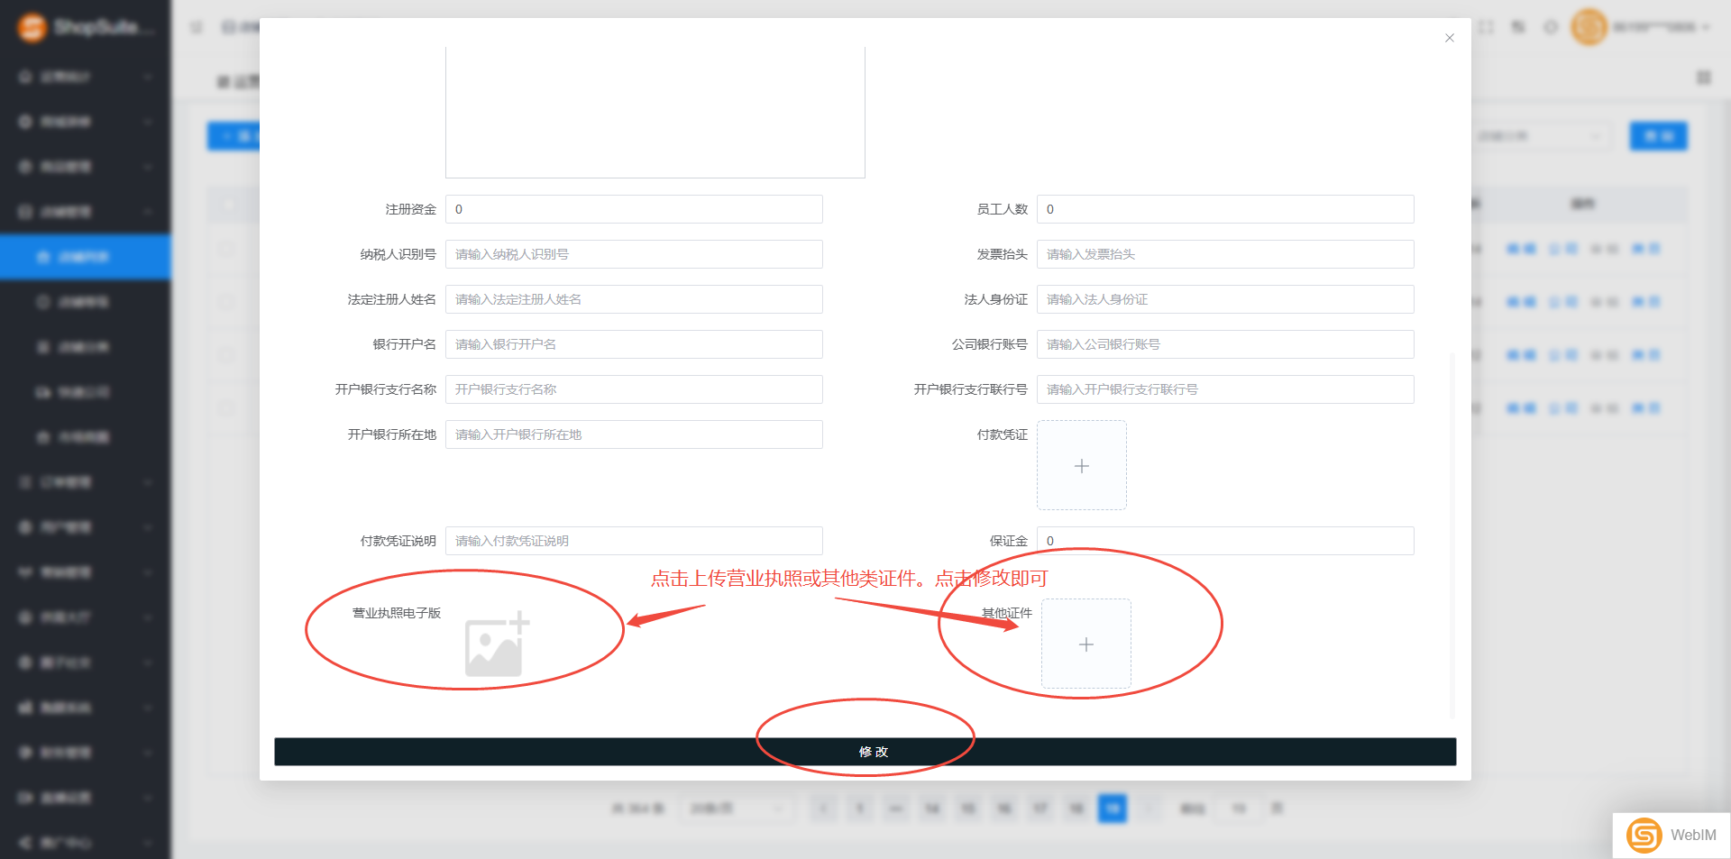Focus the 开户银行支行名称 field
Viewport: 1731px width, 859px height.
pos(634,389)
